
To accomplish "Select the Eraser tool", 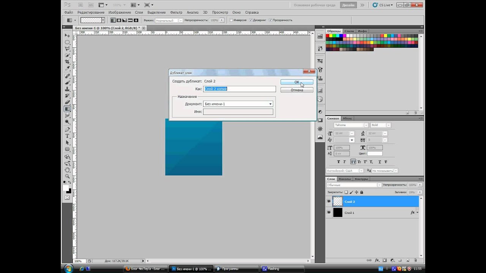I will (68, 102).
